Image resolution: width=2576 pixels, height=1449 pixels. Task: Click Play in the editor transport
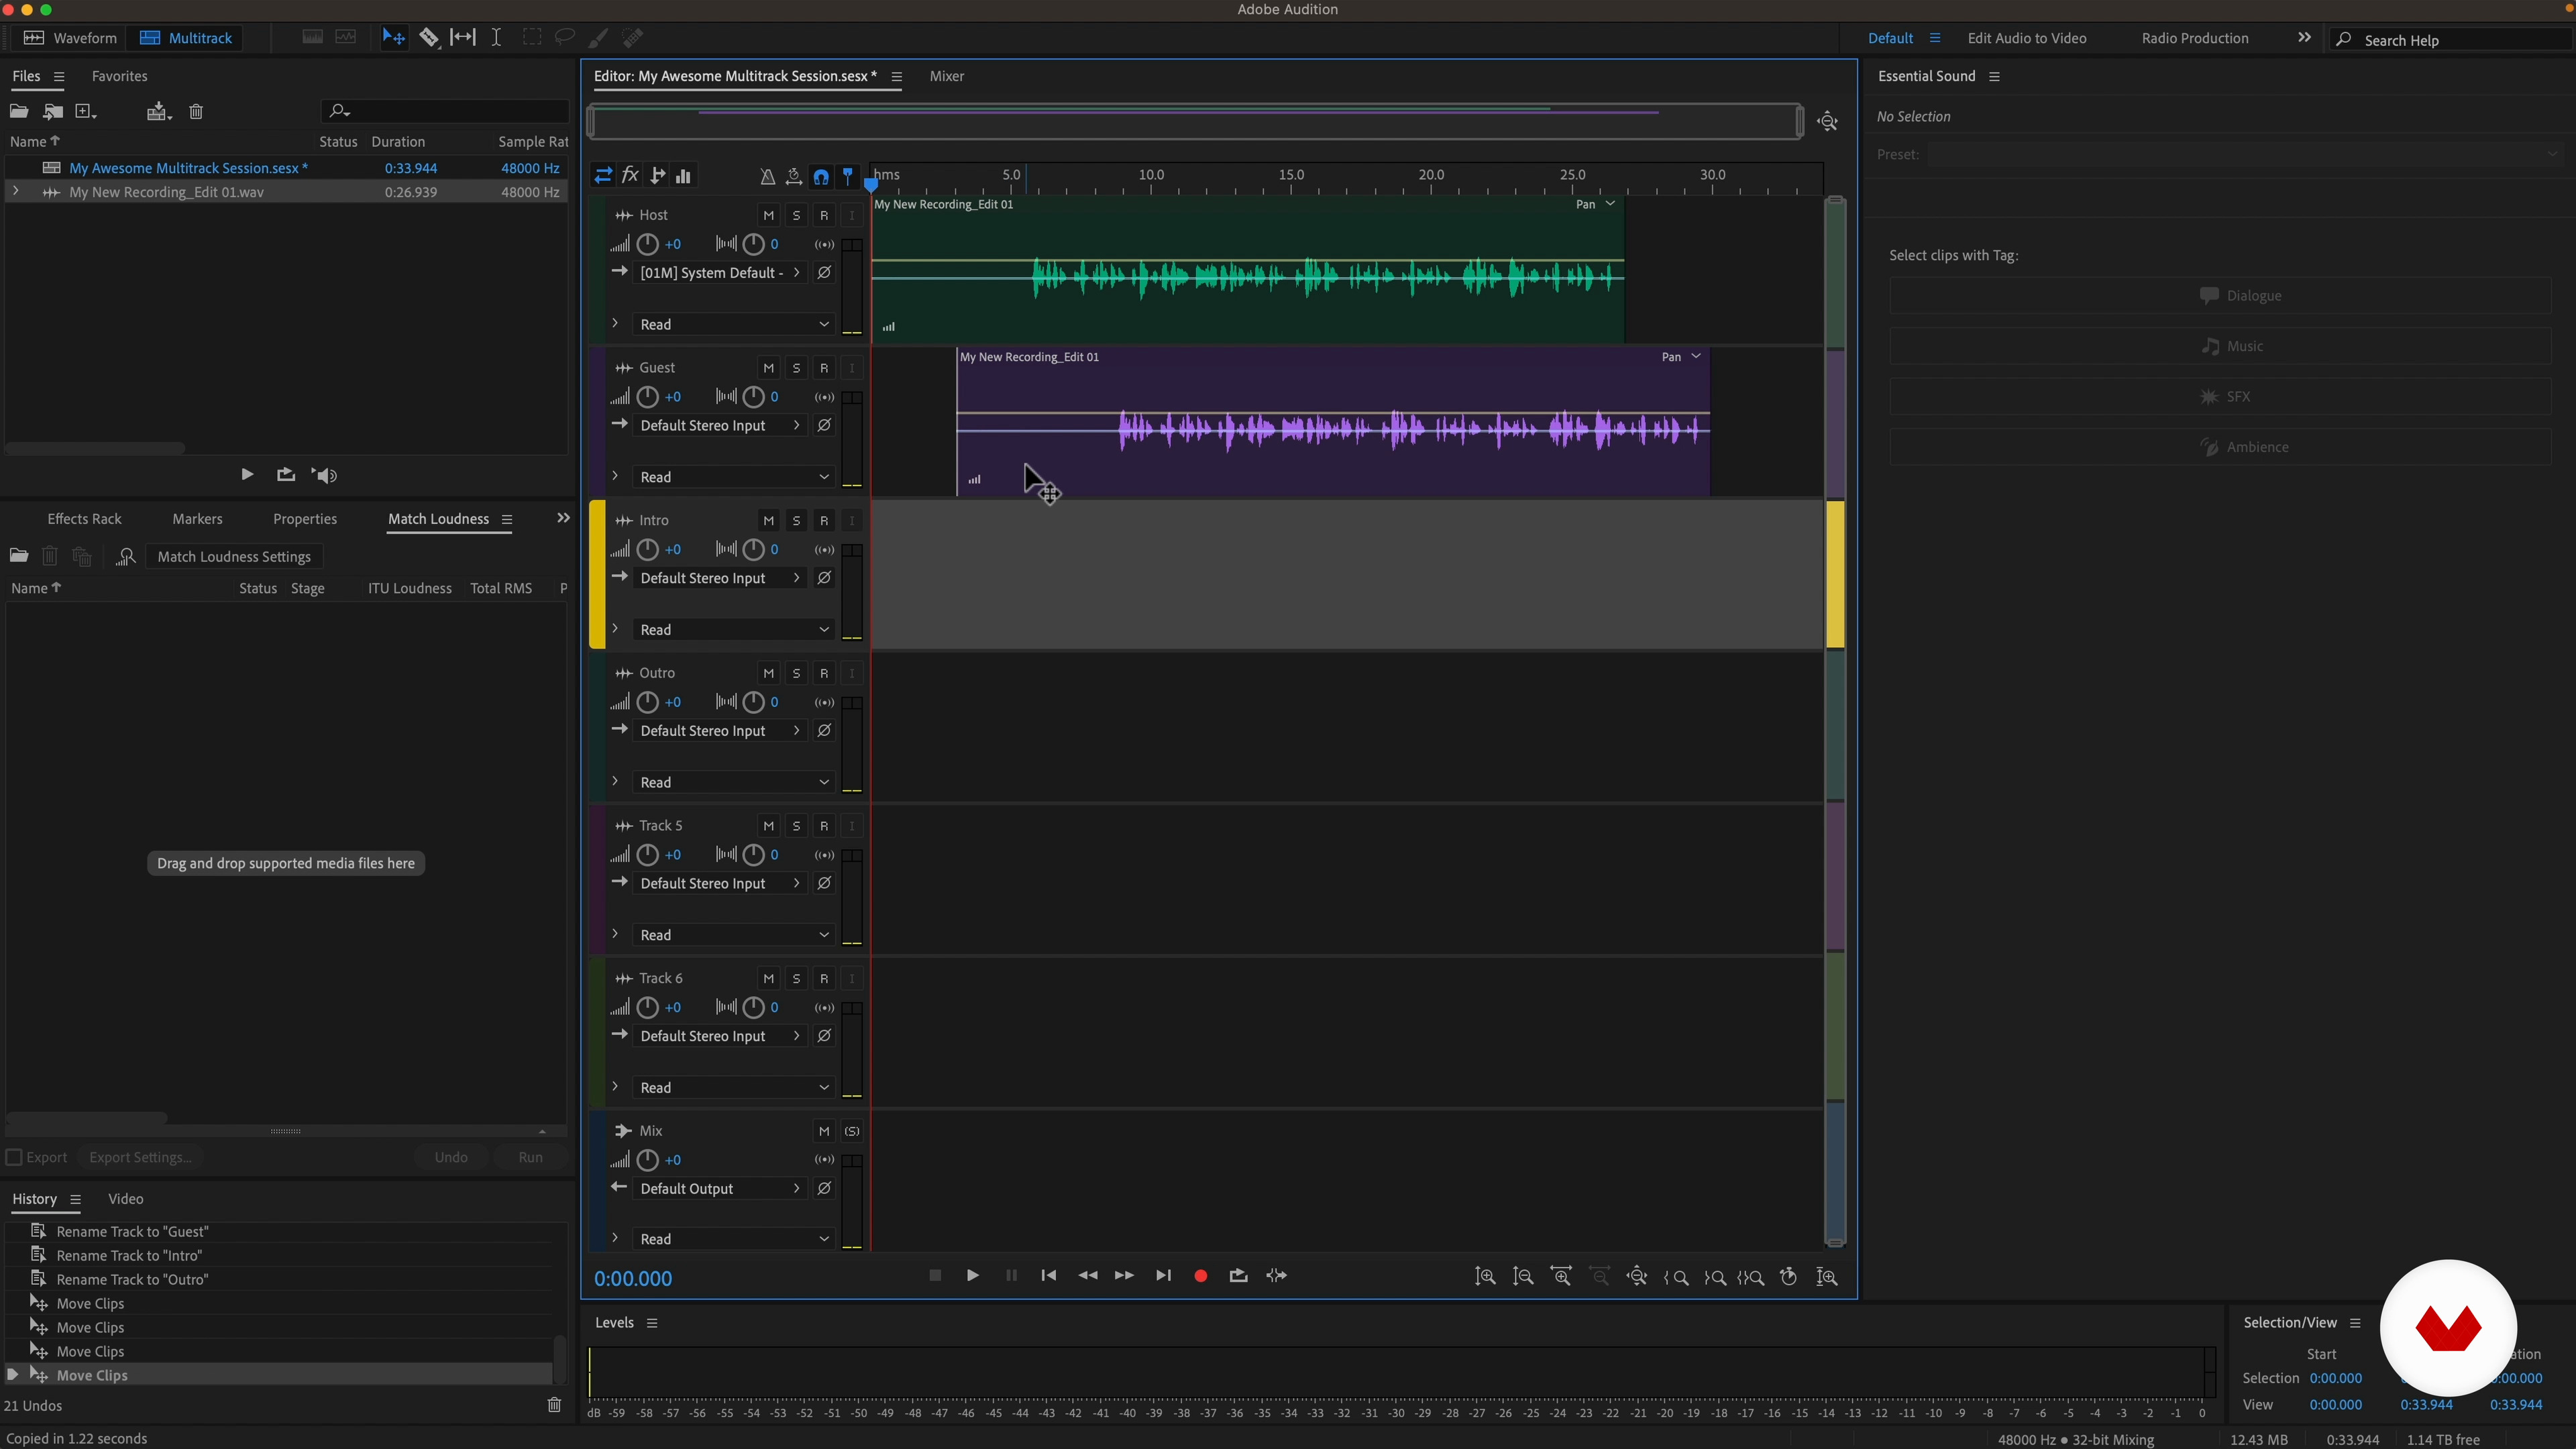point(972,1276)
